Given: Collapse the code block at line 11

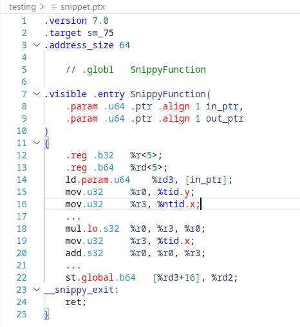Looking at the screenshot, I should pyautogui.click(x=37, y=143).
